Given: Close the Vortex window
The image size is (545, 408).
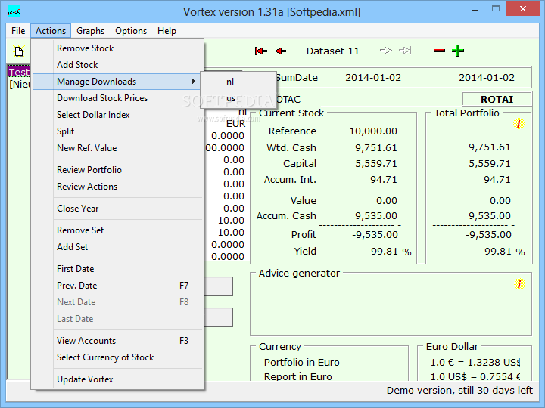Looking at the screenshot, I should 522,9.
